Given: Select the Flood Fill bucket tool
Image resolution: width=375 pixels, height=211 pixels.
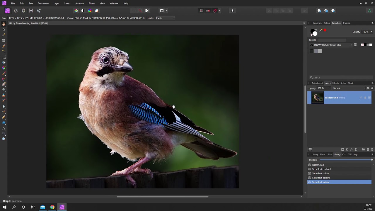Looking at the screenshot, I should pyautogui.click(x=4, y=62).
